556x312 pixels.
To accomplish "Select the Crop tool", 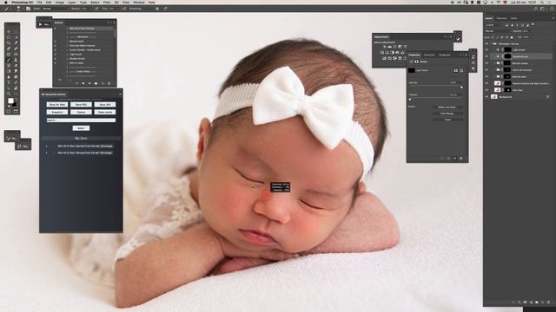I will 9,42.
